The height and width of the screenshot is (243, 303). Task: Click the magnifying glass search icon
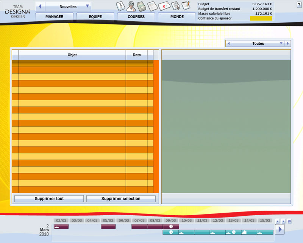coord(175,6)
